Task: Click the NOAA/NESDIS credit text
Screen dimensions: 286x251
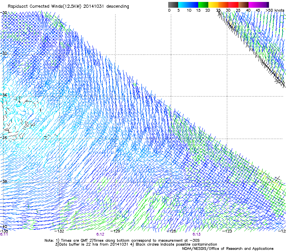Action: [228, 249]
